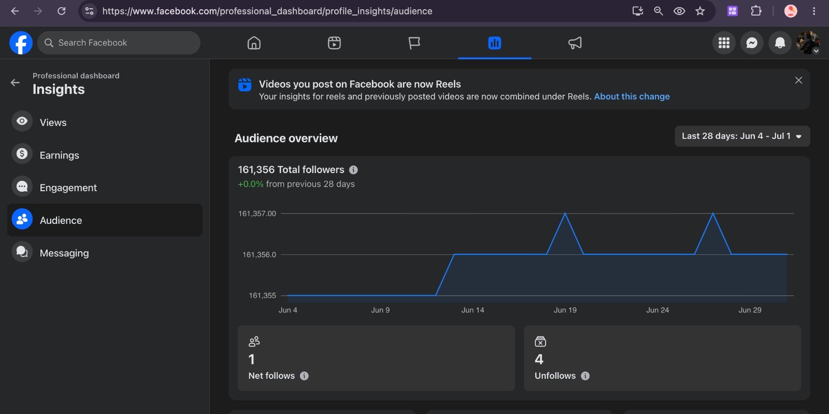829x414 pixels.
Task: Show info about Net follows
Action: click(304, 376)
